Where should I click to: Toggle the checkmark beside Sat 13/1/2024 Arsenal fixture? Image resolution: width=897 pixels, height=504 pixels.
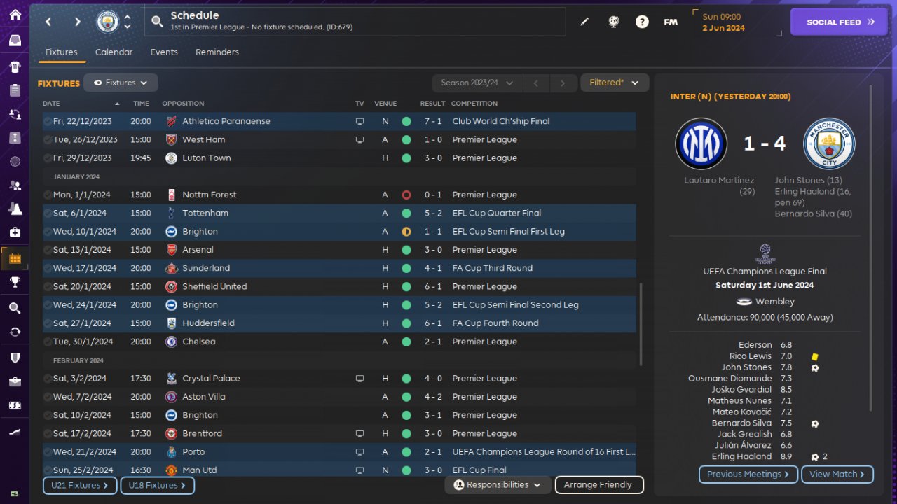47,250
